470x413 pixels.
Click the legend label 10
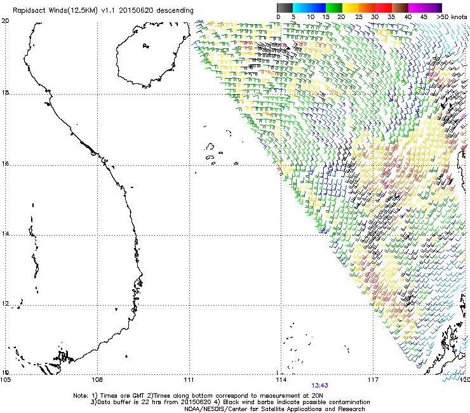[x=311, y=17]
